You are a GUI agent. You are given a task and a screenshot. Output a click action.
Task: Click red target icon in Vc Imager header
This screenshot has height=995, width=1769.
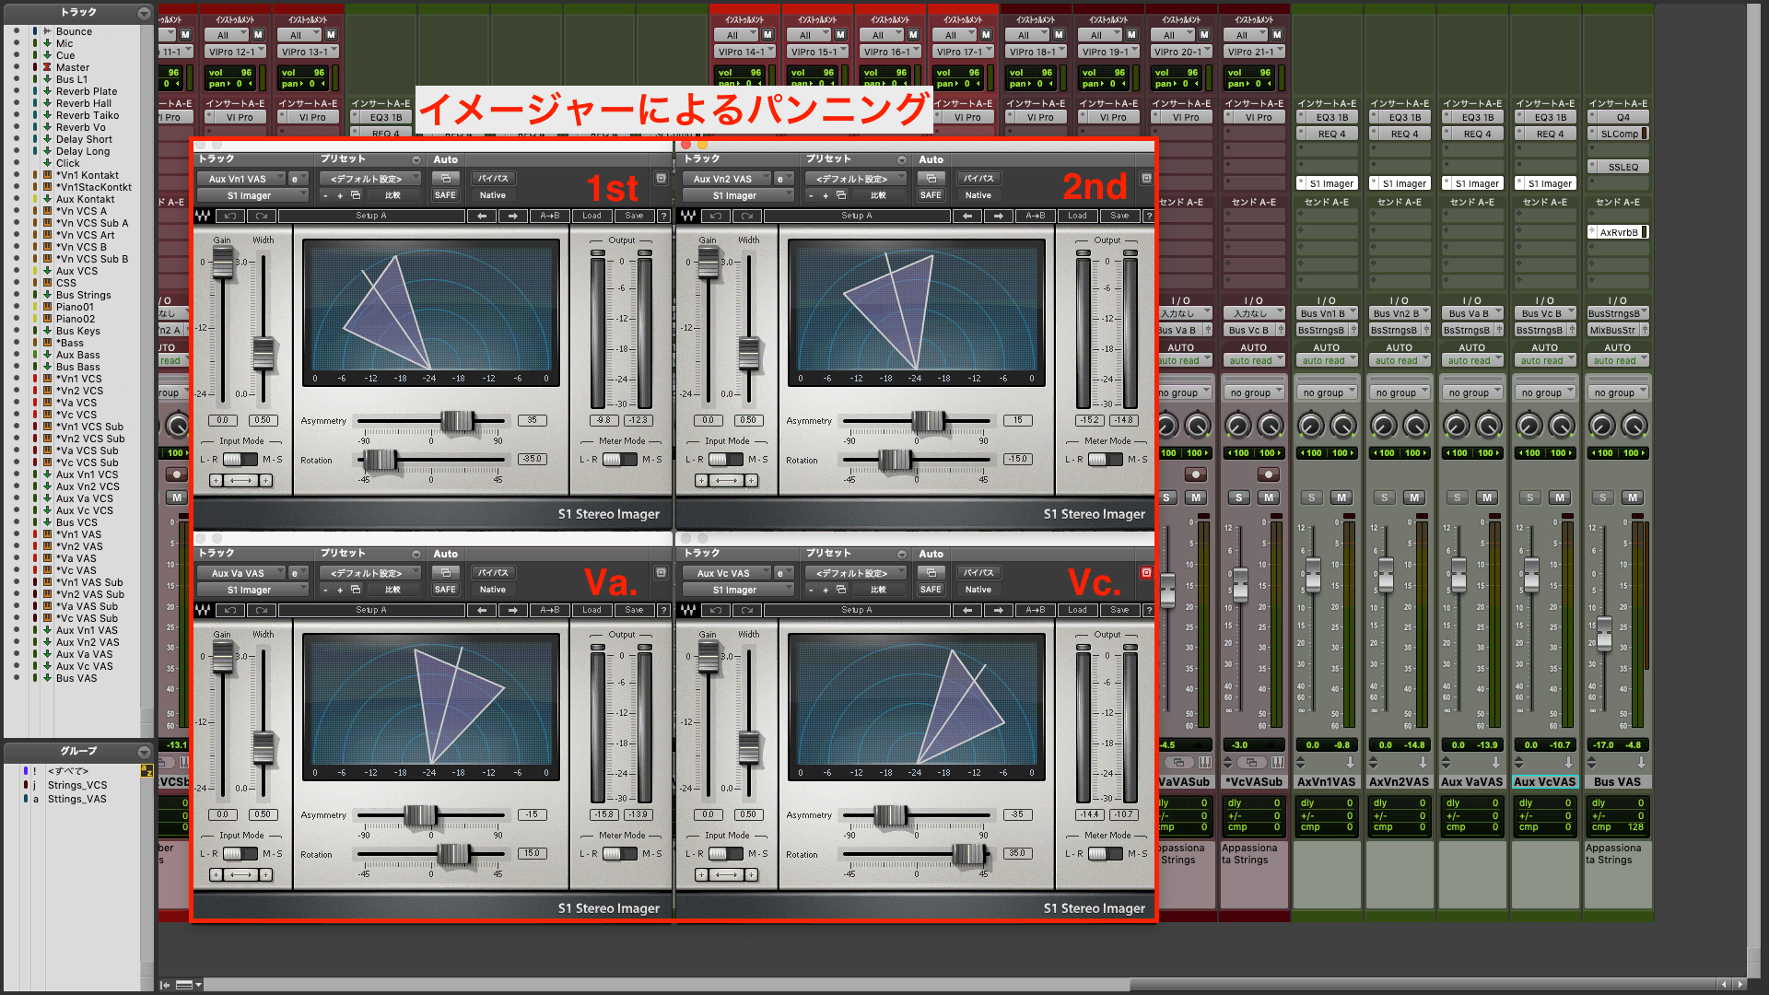(1146, 573)
